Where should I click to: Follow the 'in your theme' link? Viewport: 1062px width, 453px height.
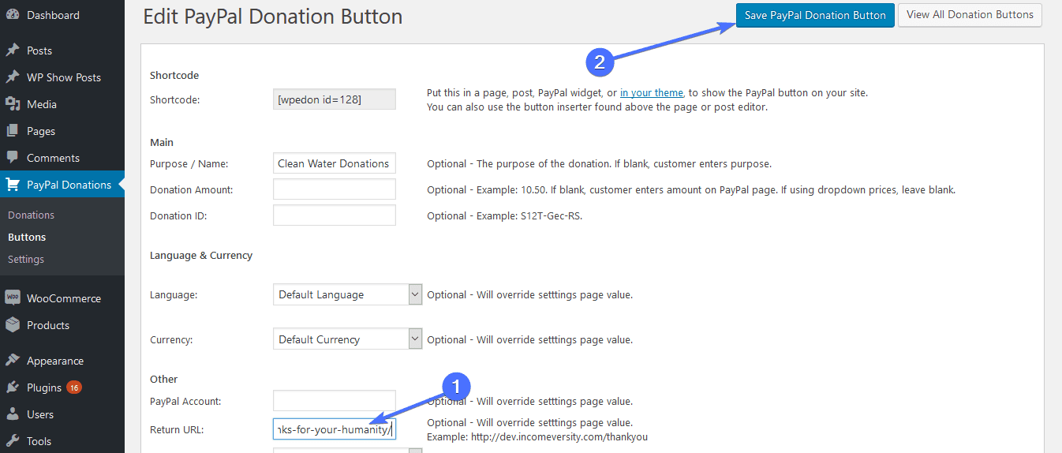652,92
